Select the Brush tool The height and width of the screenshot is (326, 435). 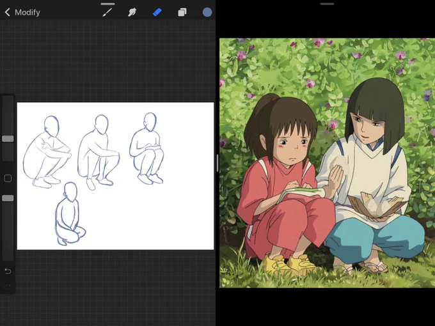click(x=107, y=12)
